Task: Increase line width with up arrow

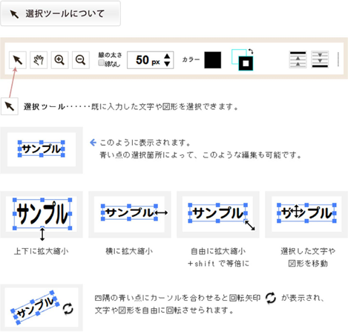Action: [167, 56]
